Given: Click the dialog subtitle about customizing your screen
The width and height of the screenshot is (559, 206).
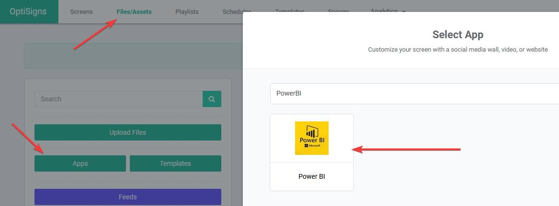Looking at the screenshot, I should click(x=457, y=50).
